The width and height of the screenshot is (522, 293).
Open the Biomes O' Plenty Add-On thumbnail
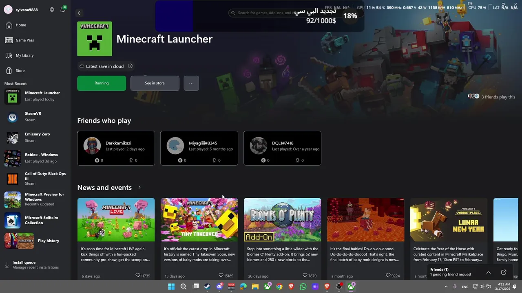coord(282,220)
